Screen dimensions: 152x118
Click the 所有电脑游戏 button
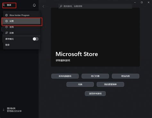tap(65, 76)
